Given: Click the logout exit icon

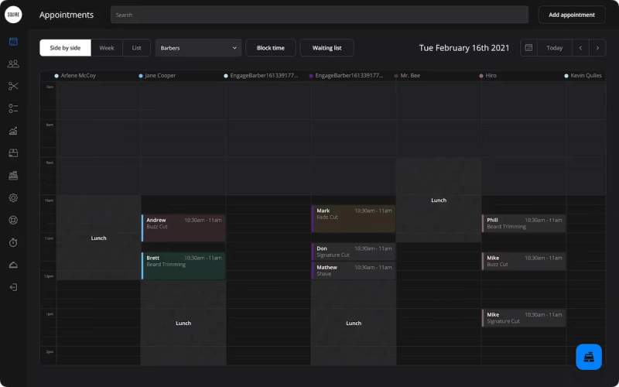Looking at the screenshot, I should 13,287.
